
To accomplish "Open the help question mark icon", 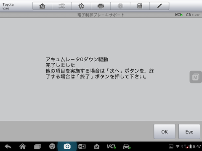I will (120, 6).
